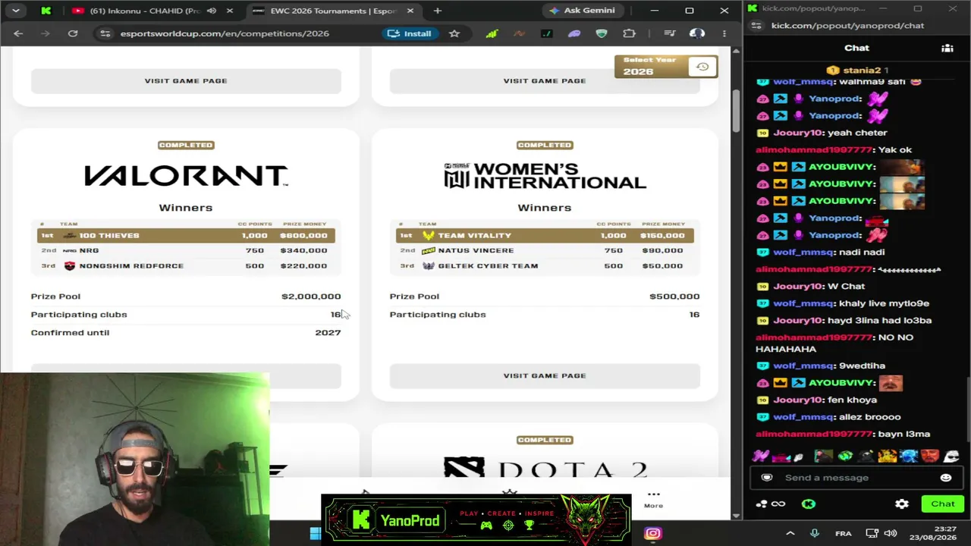Select the Natus Vincere row

[x=545, y=250]
